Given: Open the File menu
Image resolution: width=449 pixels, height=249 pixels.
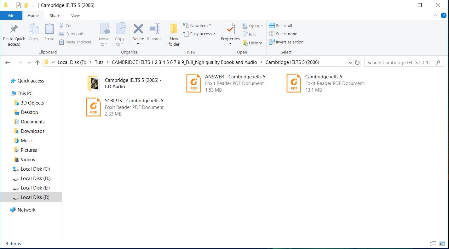Looking at the screenshot, I should click(11, 15).
